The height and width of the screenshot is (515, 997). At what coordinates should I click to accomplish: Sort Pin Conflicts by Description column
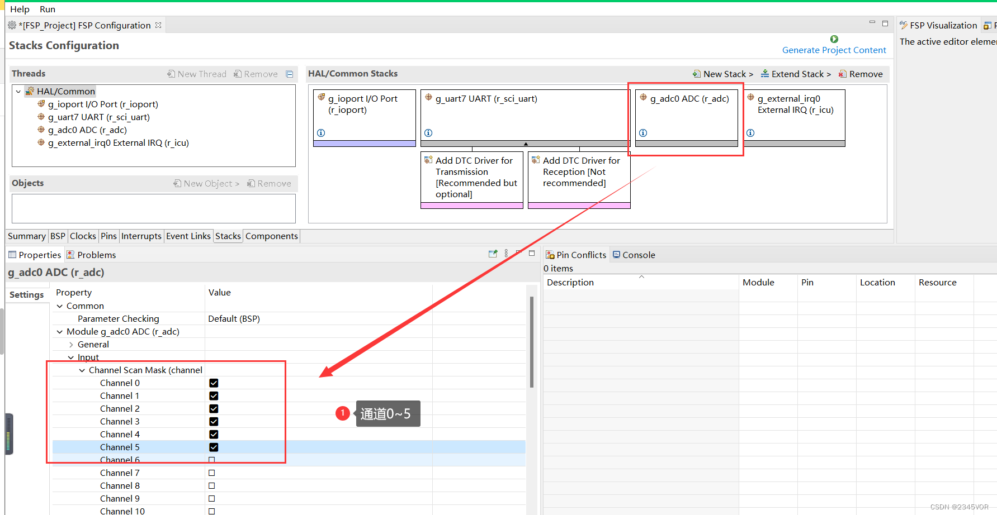641,283
